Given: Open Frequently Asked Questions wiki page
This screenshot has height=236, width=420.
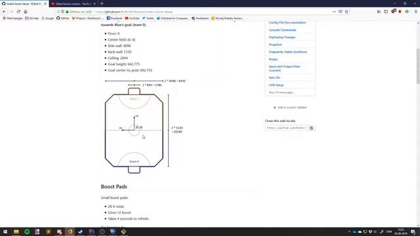Looking at the screenshot, I should pyautogui.click(x=288, y=52).
